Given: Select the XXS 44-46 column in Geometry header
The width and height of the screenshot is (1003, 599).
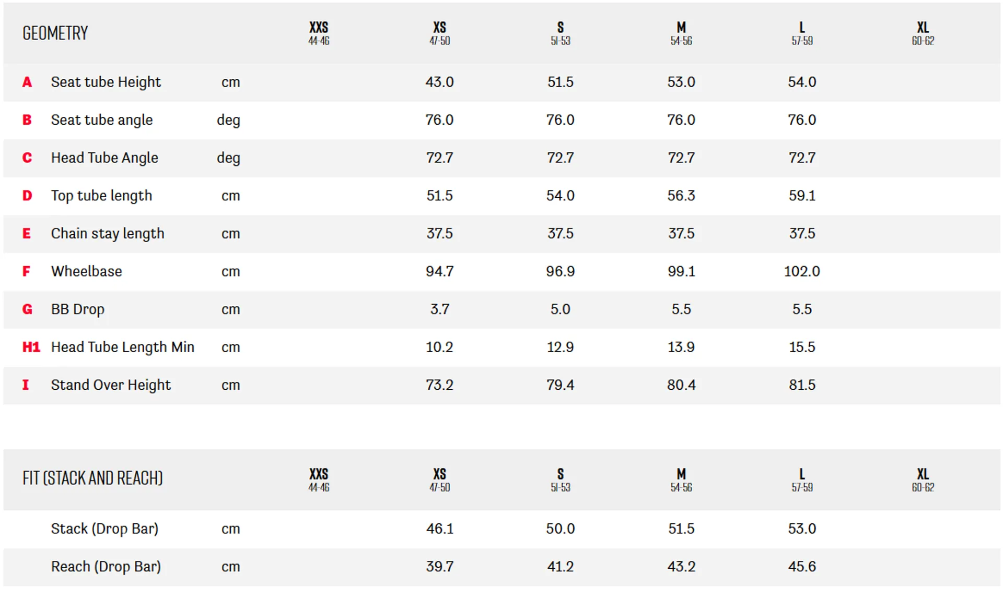Looking at the screenshot, I should tap(319, 33).
